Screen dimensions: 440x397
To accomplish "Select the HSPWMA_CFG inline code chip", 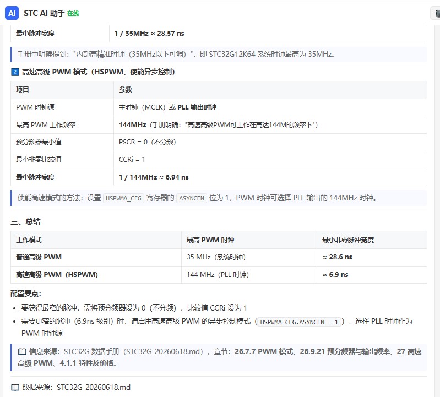I will pos(123,198).
